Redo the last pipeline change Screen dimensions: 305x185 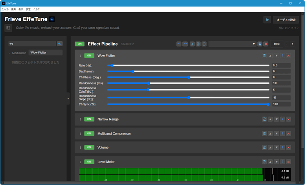(185, 44)
